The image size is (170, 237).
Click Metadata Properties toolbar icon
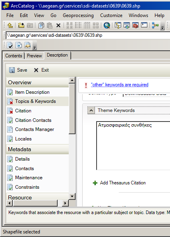point(27,45)
